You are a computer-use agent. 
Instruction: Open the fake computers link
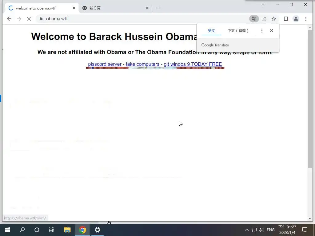coord(142,64)
